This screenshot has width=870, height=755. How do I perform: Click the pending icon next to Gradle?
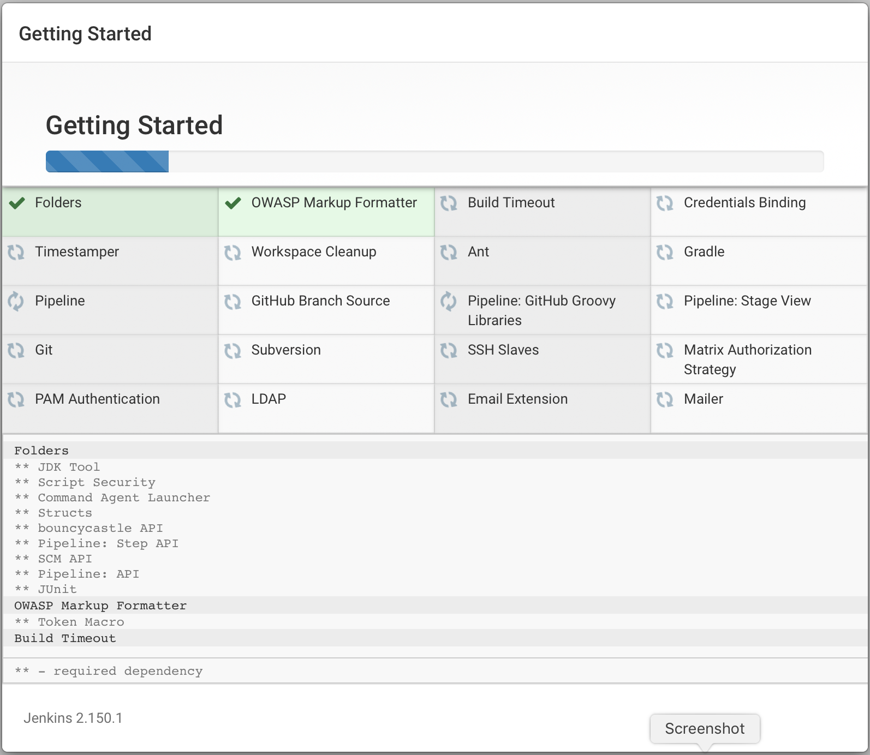coord(665,253)
